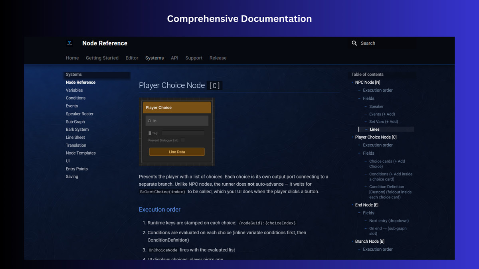This screenshot has width=479, height=269.
Task: Toggle the Prevent Dialogue Exit checkbox
Action: tap(183, 140)
